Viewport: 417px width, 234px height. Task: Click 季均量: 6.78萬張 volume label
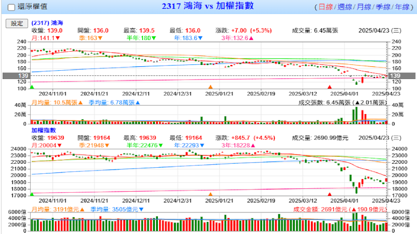pyautogui.click(x=114, y=102)
